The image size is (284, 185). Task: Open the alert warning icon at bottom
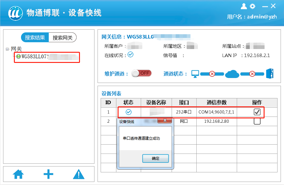[78, 174]
